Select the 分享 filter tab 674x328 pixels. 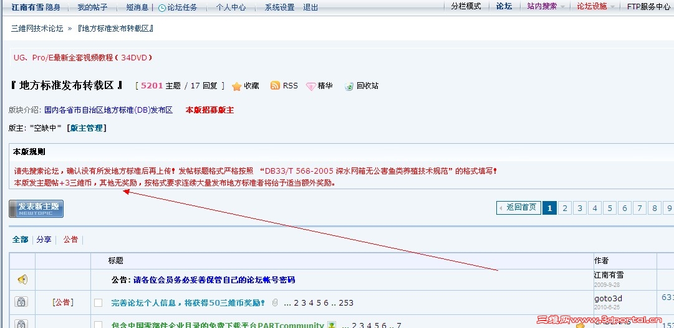pyautogui.click(x=44, y=240)
